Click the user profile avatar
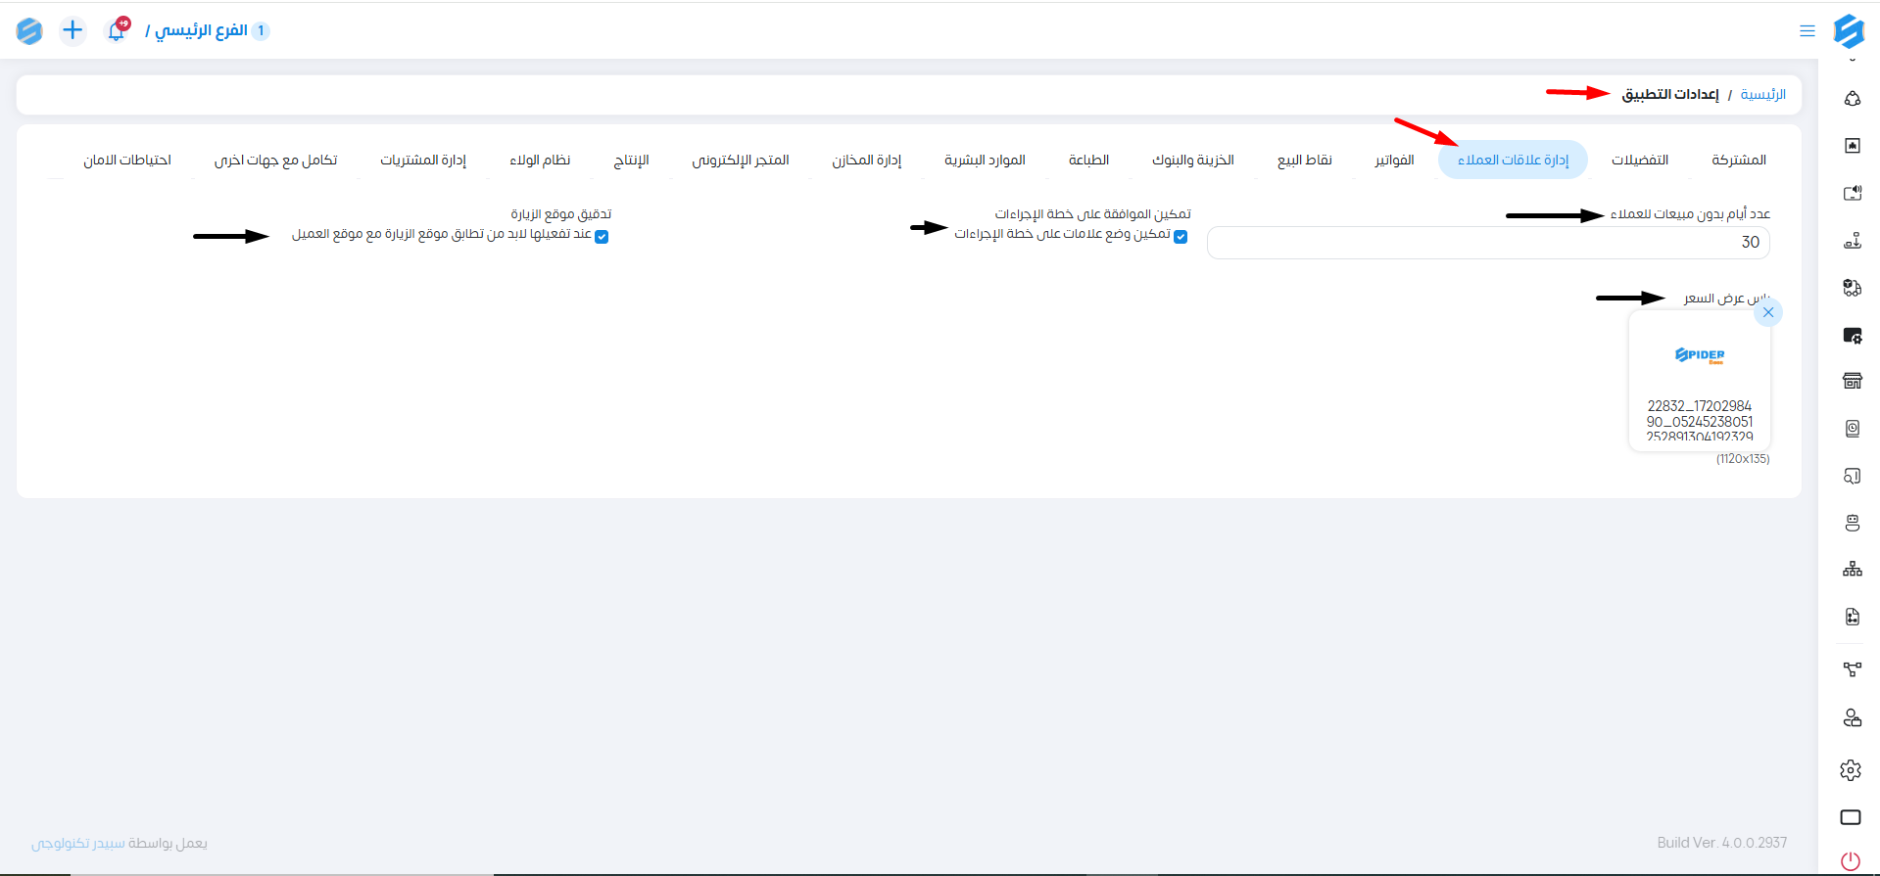 [29, 31]
